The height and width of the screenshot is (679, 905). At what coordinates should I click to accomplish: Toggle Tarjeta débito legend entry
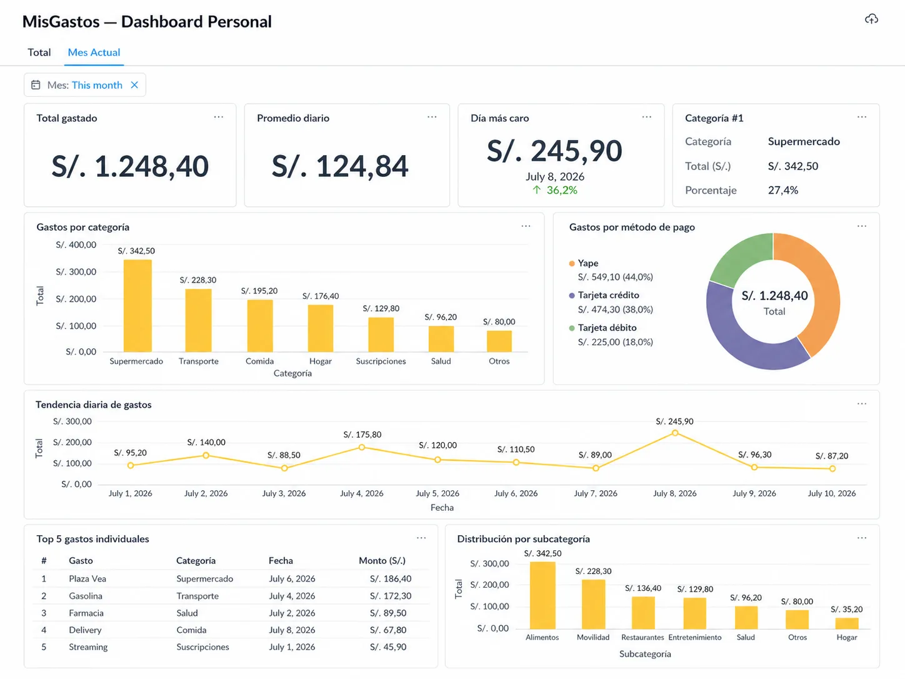pos(603,328)
